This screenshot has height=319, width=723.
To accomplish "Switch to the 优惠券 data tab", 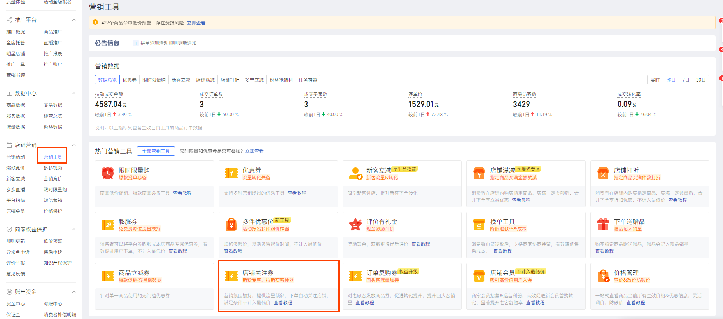I will pyautogui.click(x=130, y=80).
